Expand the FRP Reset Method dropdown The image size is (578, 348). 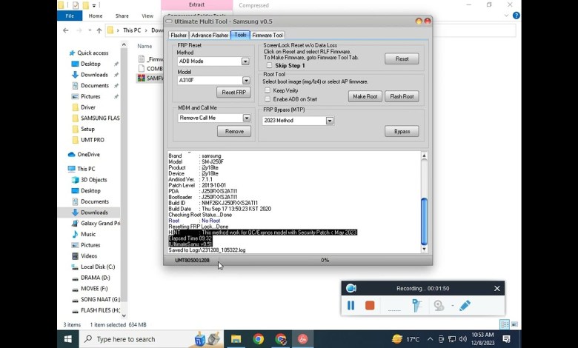click(x=245, y=61)
